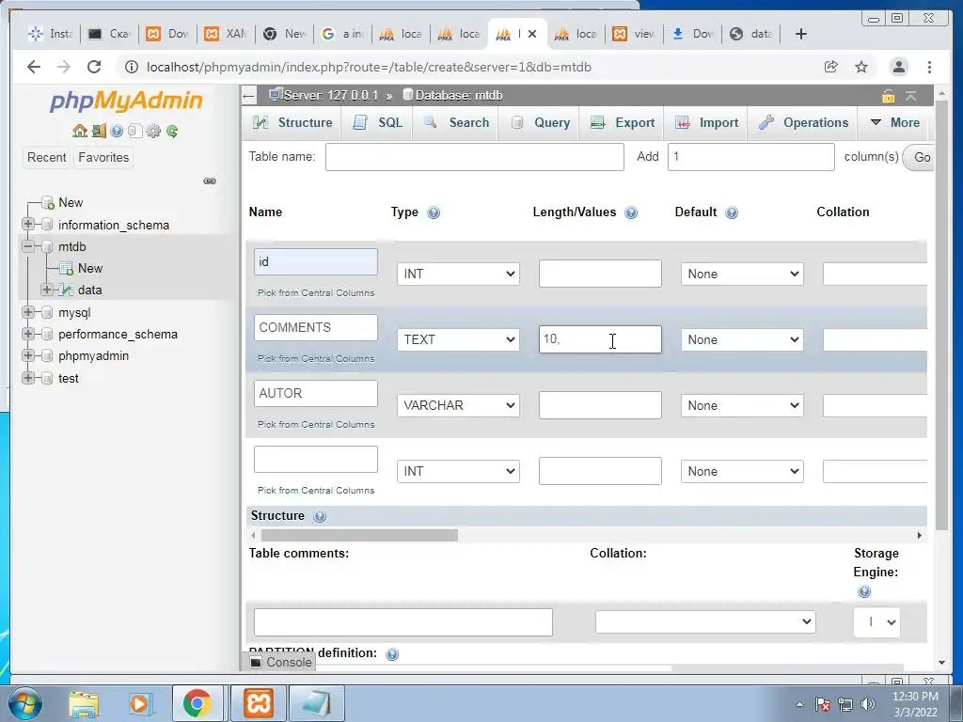Open the Search tab

[456, 123]
